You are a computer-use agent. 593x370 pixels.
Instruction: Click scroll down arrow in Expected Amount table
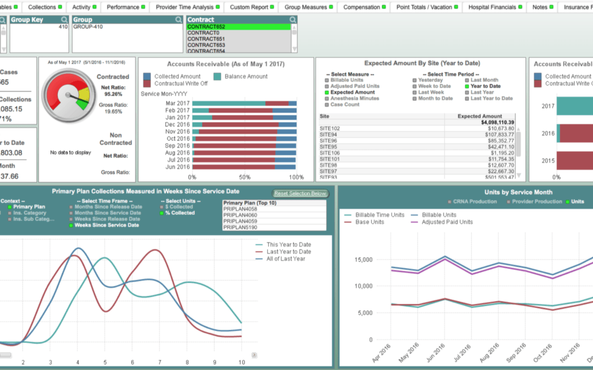(518, 176)
